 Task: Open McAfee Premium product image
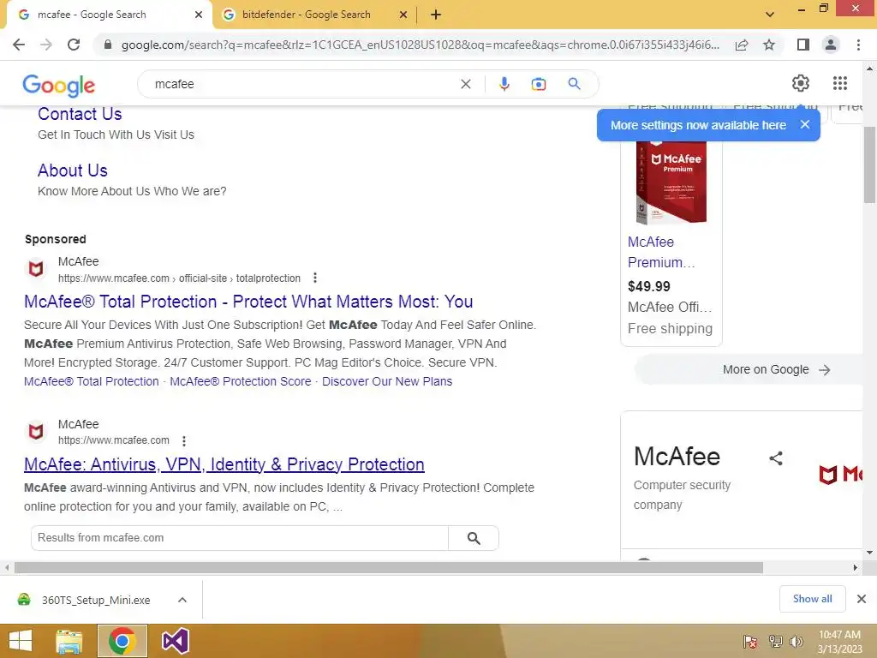[x=671, y=182]
